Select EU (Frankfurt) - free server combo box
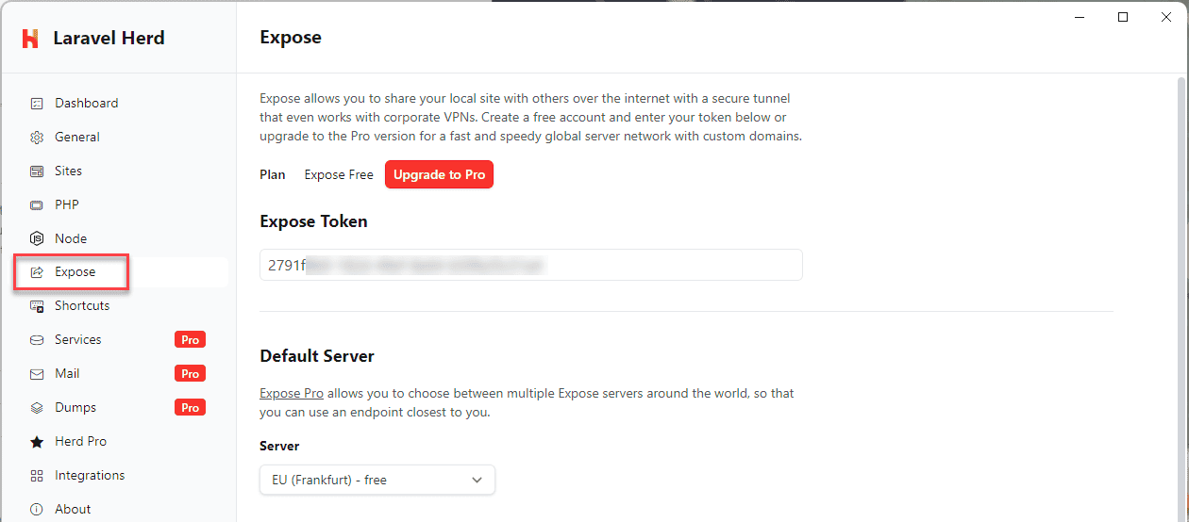This screenshot has height=522, width=1189. point(377,481)
